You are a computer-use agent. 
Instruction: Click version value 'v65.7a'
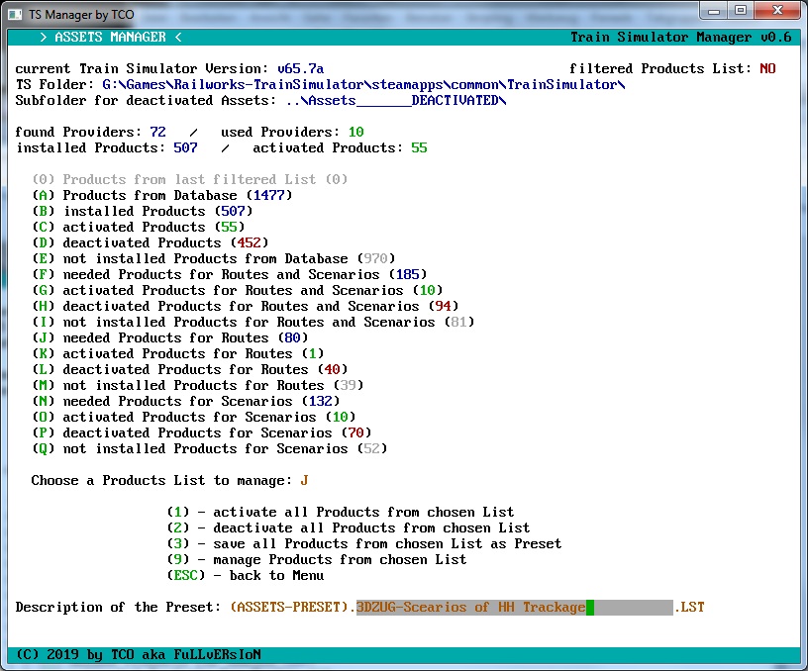[300, 68]
